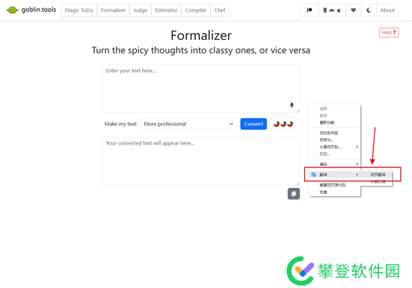Expand the 分享网页到 submenu arrow
The height and width of the screenshot is (288, 412).
pos(357,147)
